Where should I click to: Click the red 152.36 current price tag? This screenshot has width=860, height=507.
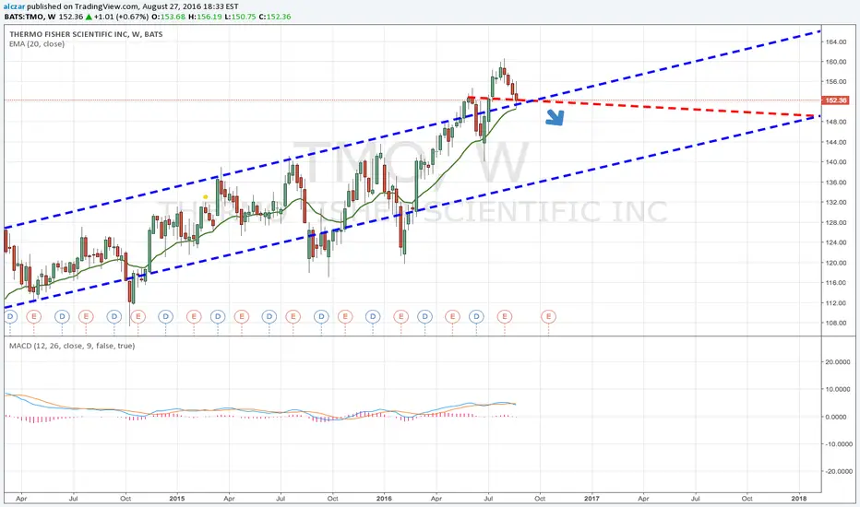tap(835, 100)
